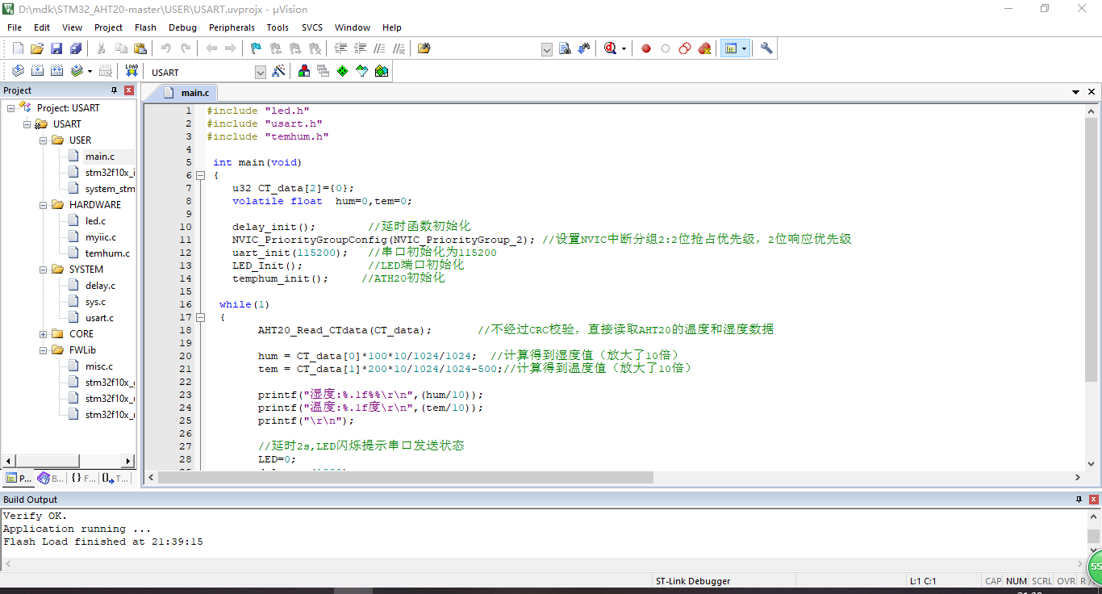Insert a bookmark with the flag icon
Screen dimensions: 1102x594
(256, 48)
